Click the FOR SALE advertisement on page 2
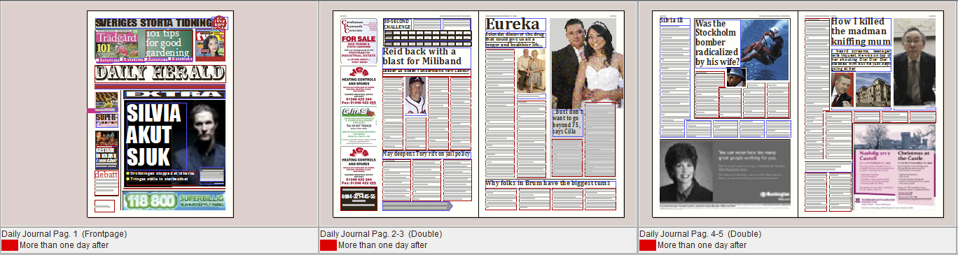The image size is (958, 255). point(359,41)
